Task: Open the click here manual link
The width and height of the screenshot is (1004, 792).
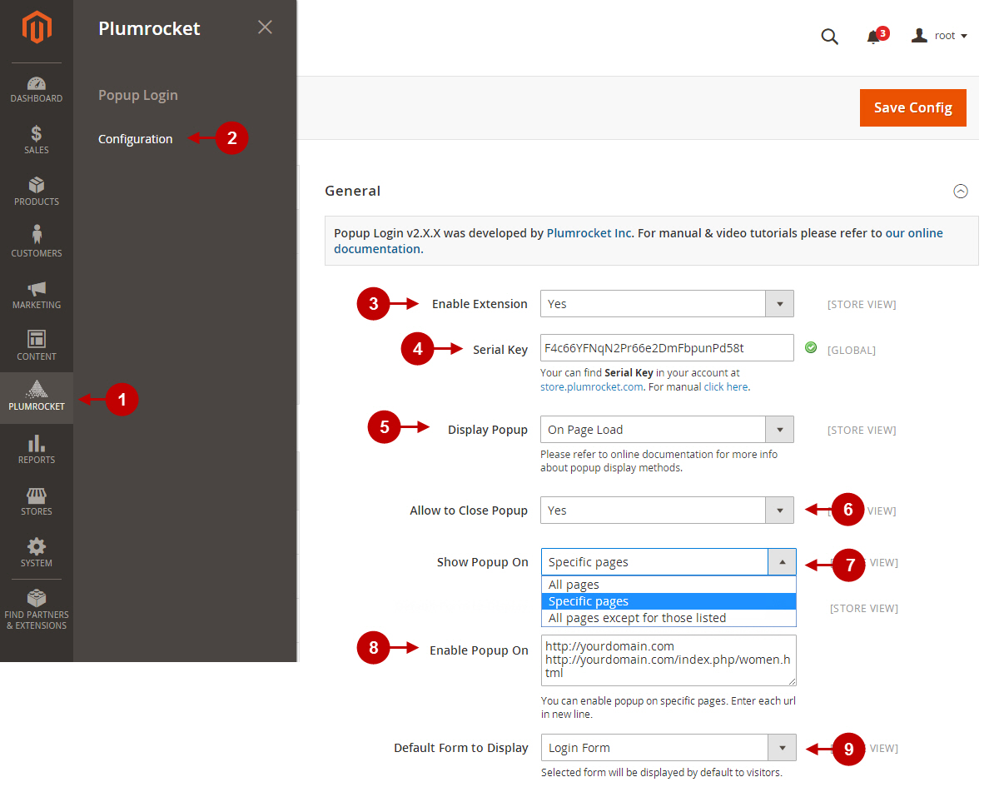Action: [726, 387]
